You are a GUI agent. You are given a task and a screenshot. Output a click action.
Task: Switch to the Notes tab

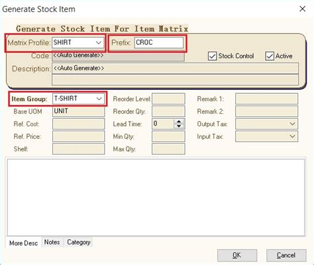[52, 243]
